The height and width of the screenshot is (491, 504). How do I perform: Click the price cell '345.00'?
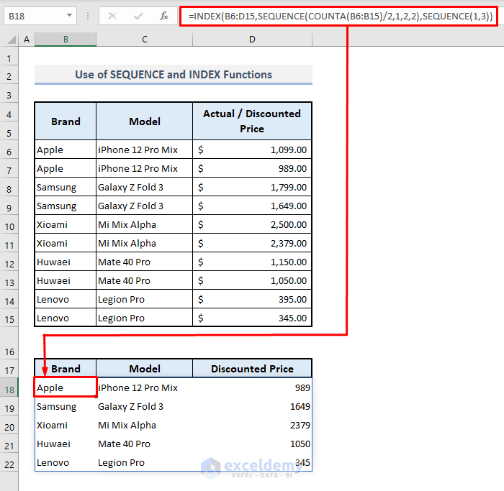click(x=252, y=318)
